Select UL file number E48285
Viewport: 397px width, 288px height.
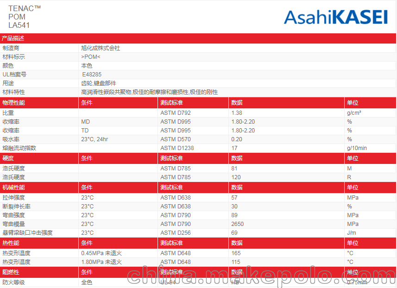click(x=92, y=75)
